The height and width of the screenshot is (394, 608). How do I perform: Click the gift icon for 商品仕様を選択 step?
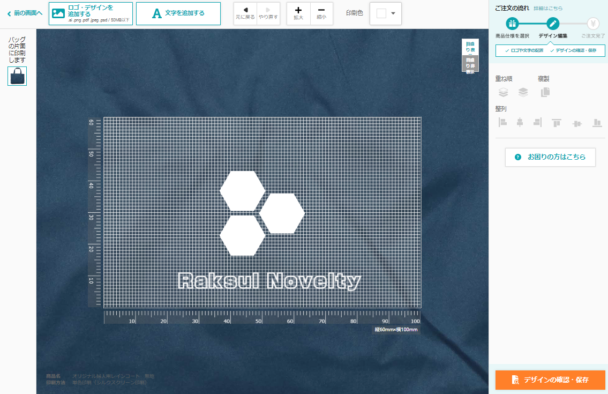coord(512,24)
